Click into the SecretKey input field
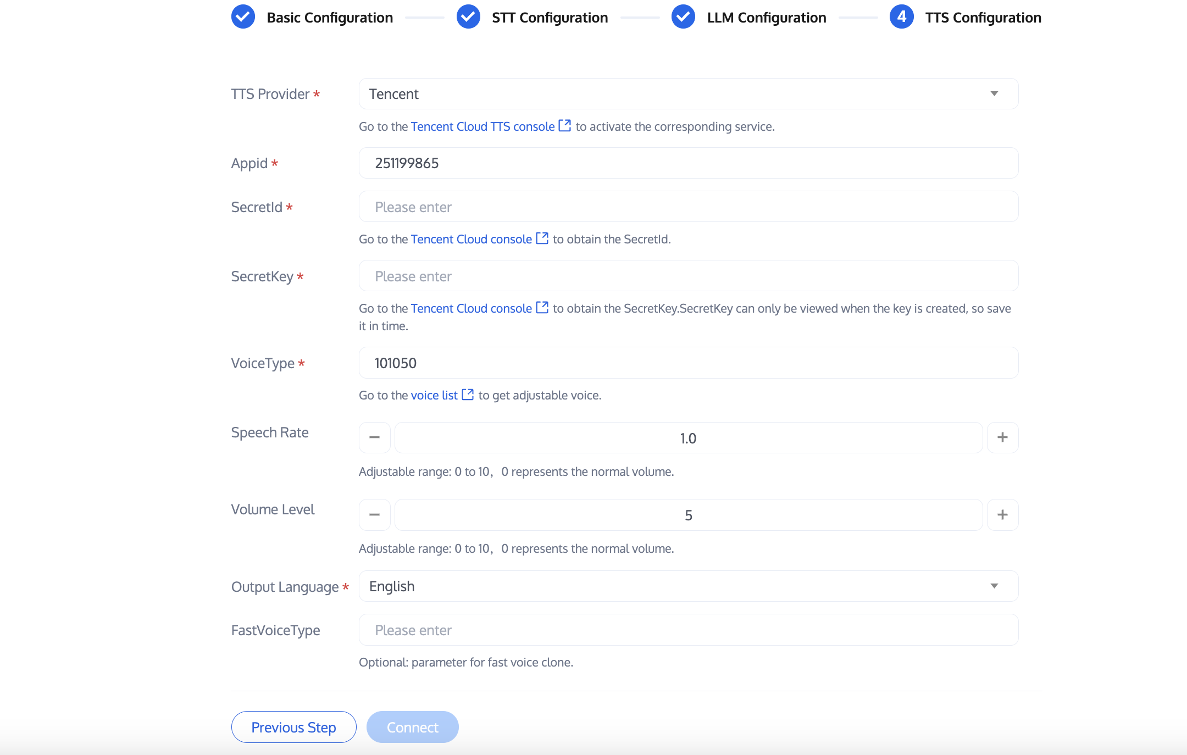This screenshot has height=755, width=1187. (x=688, y=276)
